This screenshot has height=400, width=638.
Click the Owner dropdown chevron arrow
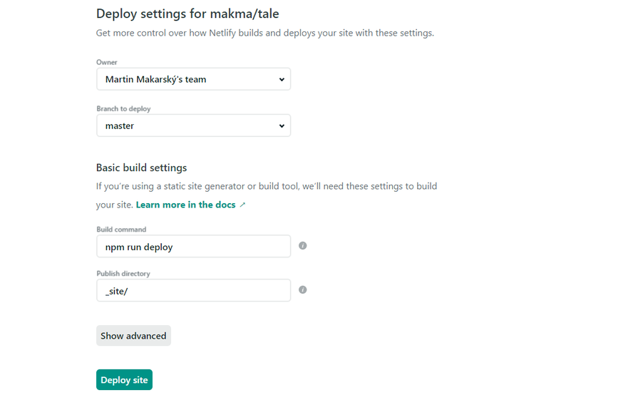tap(282, 79)
